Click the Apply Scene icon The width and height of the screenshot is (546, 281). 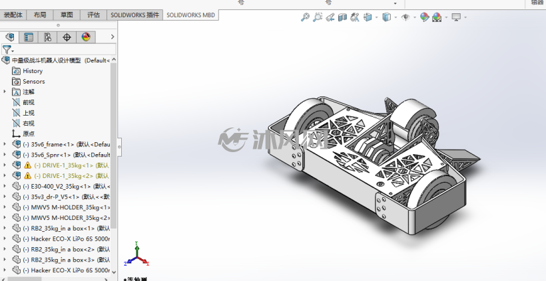click(437, 17)
